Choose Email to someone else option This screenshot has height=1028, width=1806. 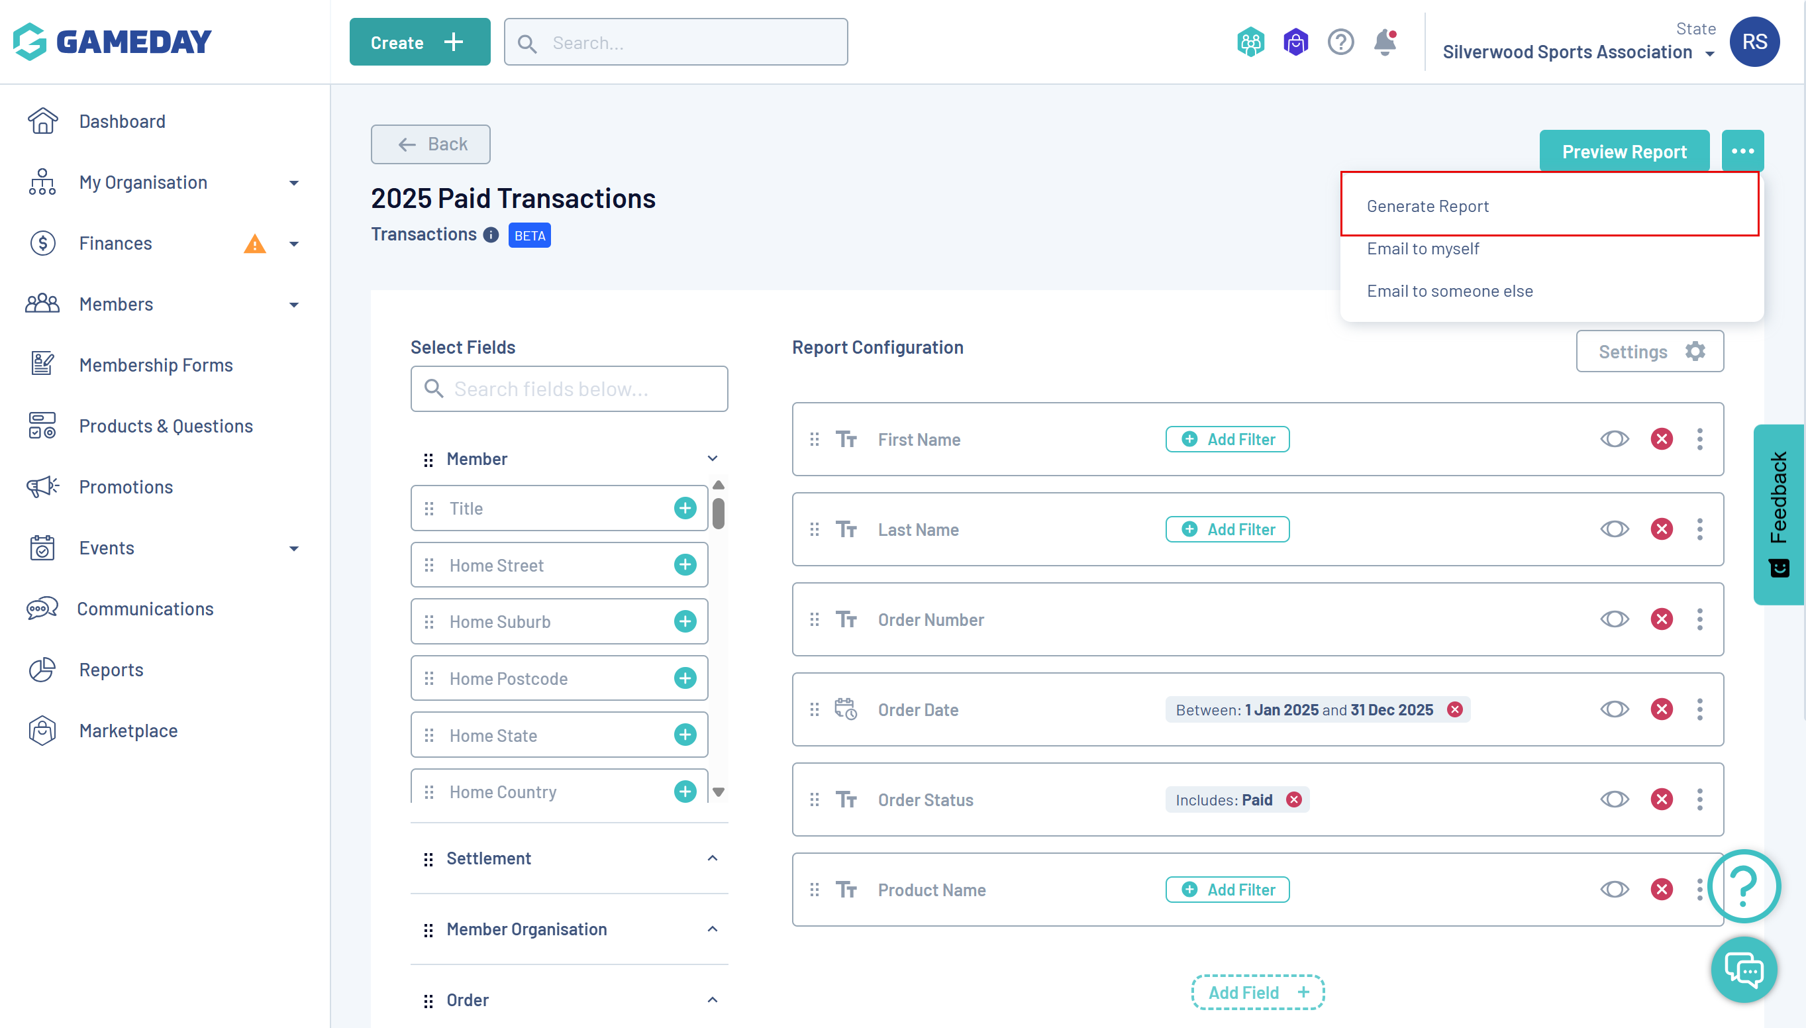pos(1450,291)
